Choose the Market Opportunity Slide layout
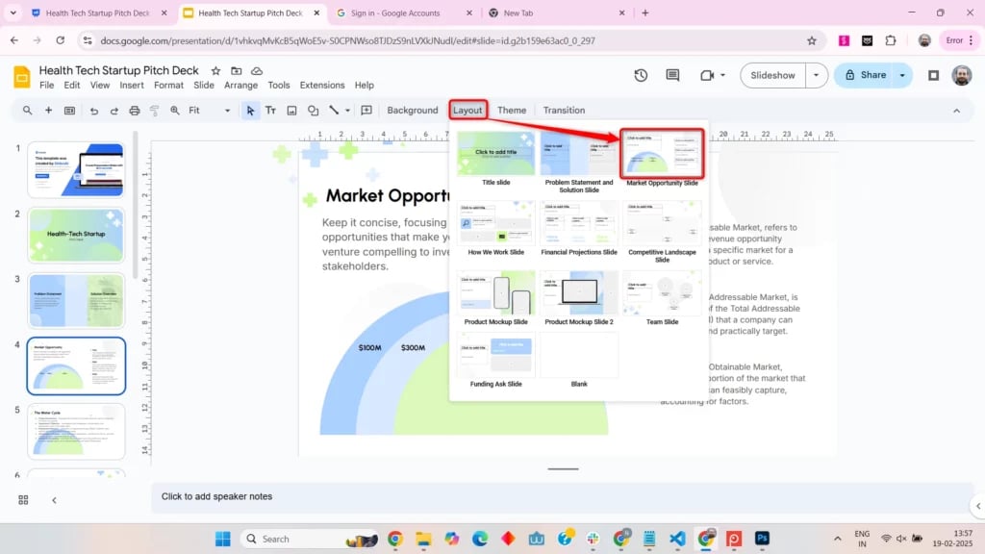Image resolution: width=985 pixels, height=554 pixels. tap(662, 154)
